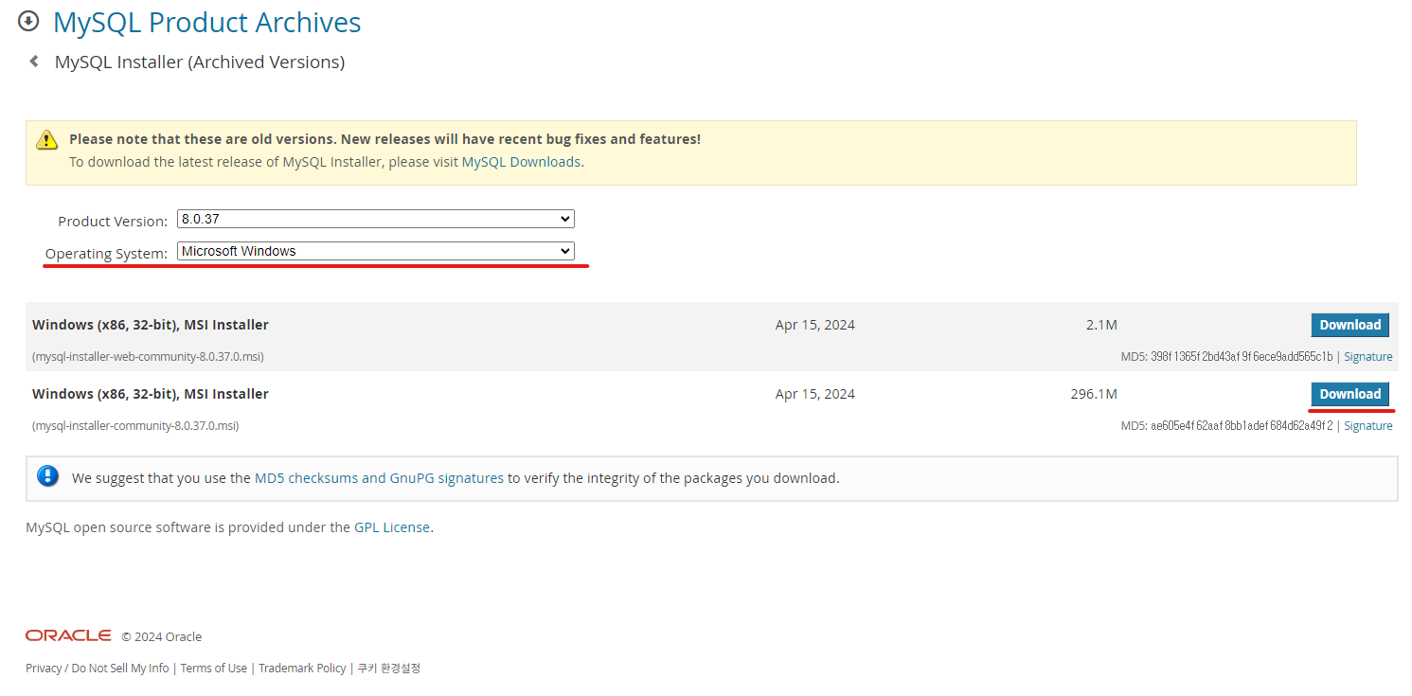The height and width of the screenshot is (696, 1412).
Task: Click the back chevron beside MySQL Installer
Action: (x=34, y=62)
